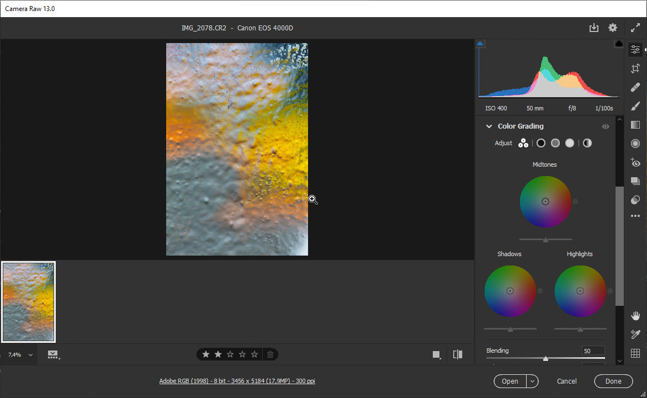Collapse the Color Grading section
647x398 pixels.
[x=489, y=126]
